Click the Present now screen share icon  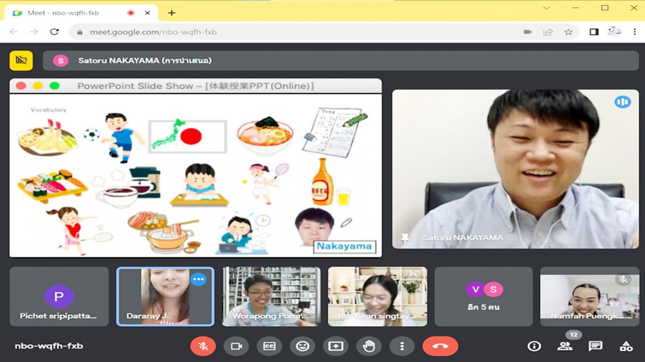point(336,346)
